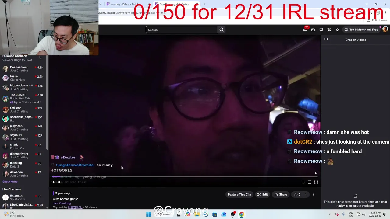Collapse the Chat on Videos panel

pyautogui.click(x=326, y=39)
